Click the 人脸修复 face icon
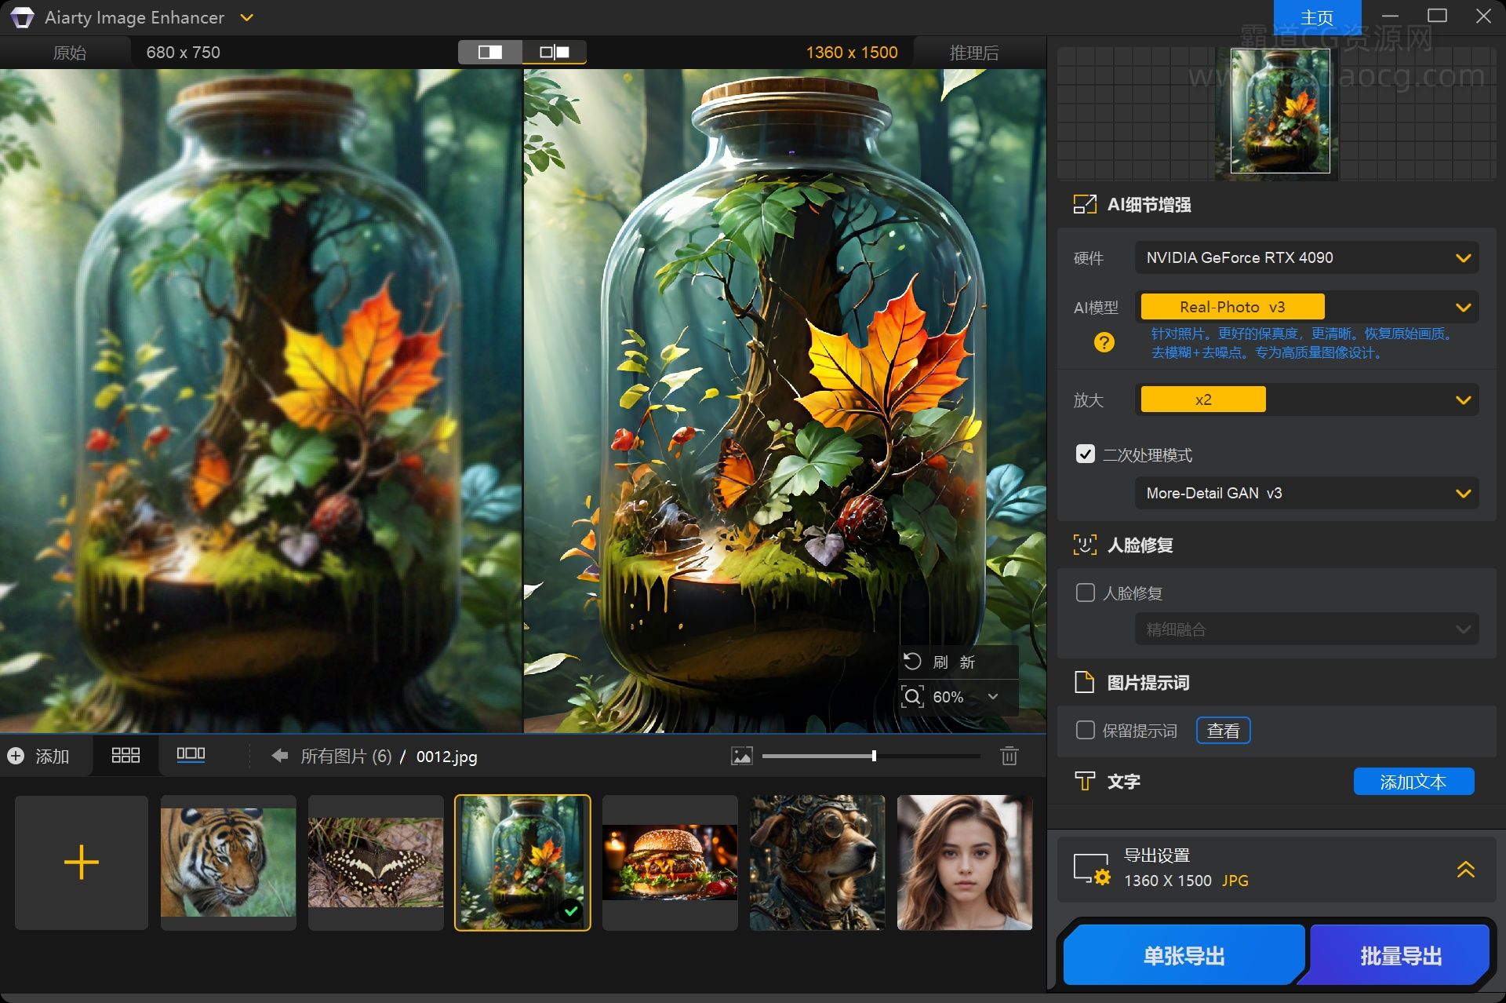 click(x=1085, y=545)
